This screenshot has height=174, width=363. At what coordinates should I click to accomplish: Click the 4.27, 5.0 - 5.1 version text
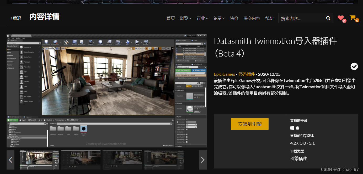point(302,143)
